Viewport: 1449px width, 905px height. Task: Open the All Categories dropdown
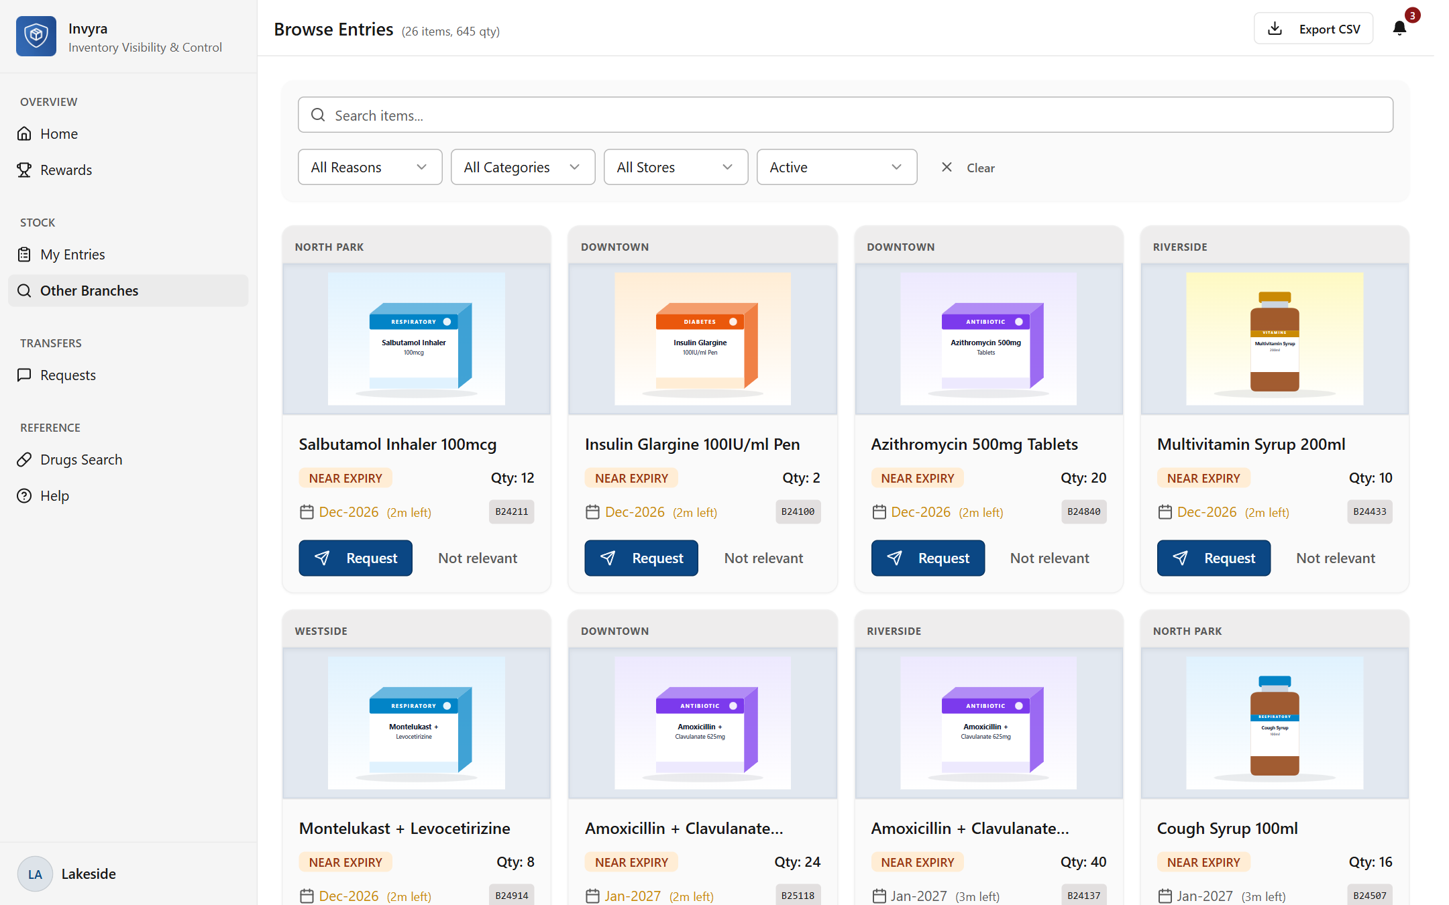(x=523, y=167)
